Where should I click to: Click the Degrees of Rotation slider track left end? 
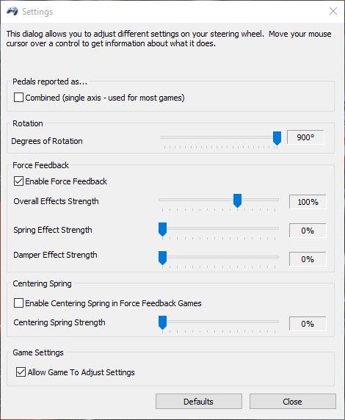(162, 137)
